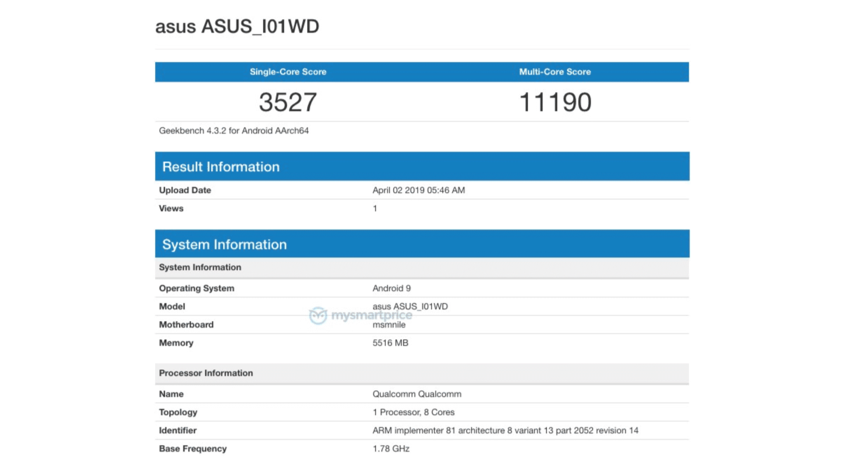Click the Upload Date value April 02 2019
The image size is (844, 473).
pos(418,190)
